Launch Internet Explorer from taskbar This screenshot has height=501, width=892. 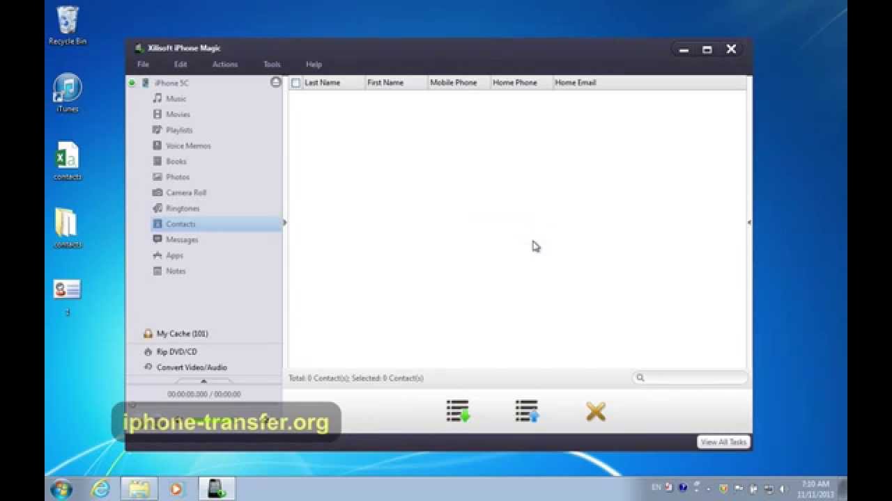(101, 489)
